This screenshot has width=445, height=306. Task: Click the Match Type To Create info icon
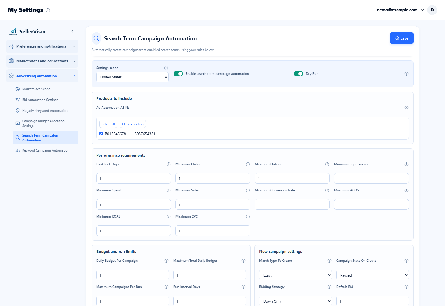[x=329, y=261]
